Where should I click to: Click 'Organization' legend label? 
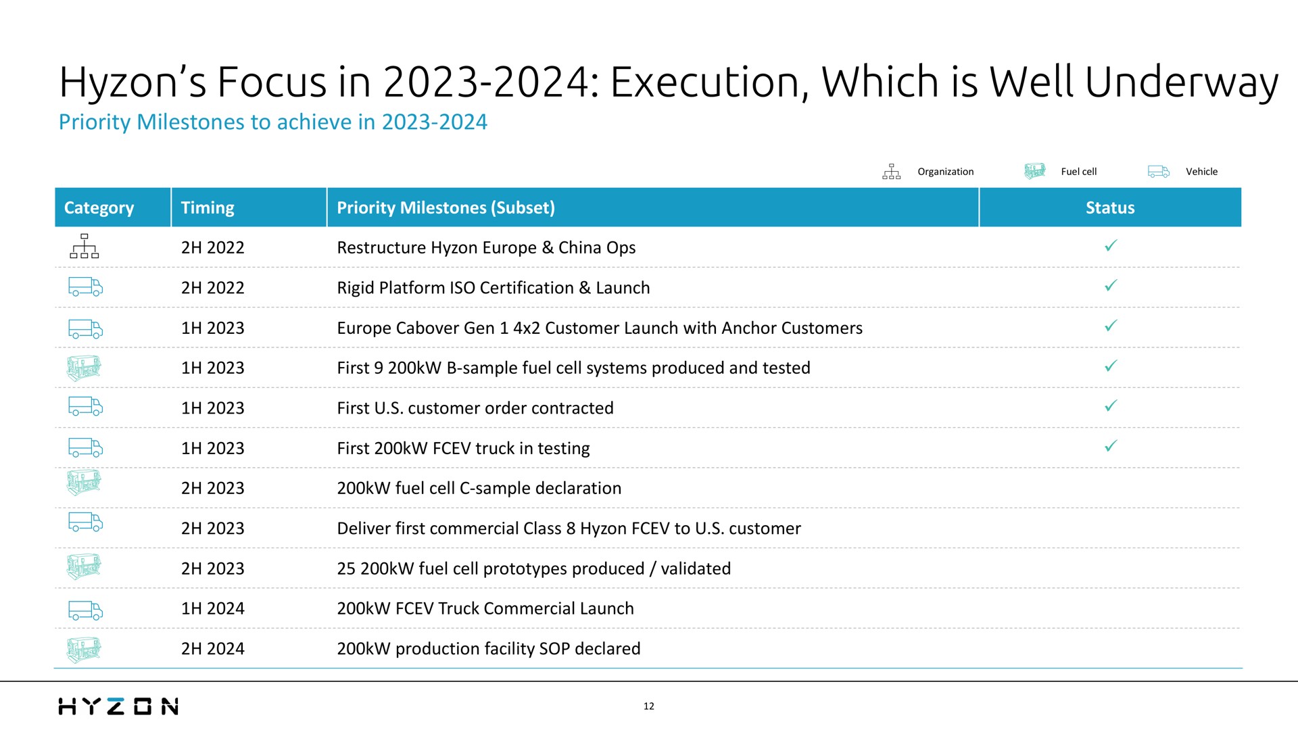coord(945,172)
